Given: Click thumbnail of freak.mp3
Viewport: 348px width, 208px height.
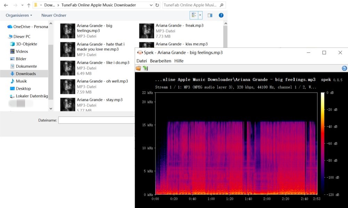Looking at the screenshot, I should pos(147,31).
